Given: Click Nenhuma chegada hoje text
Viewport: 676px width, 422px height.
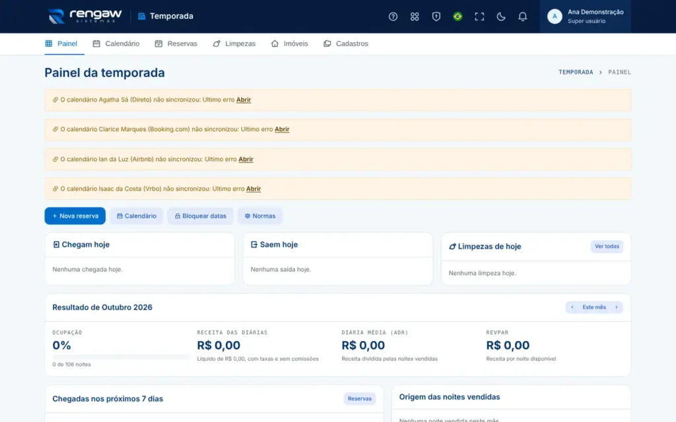Looking at the screenshot, I should point(88,270).
